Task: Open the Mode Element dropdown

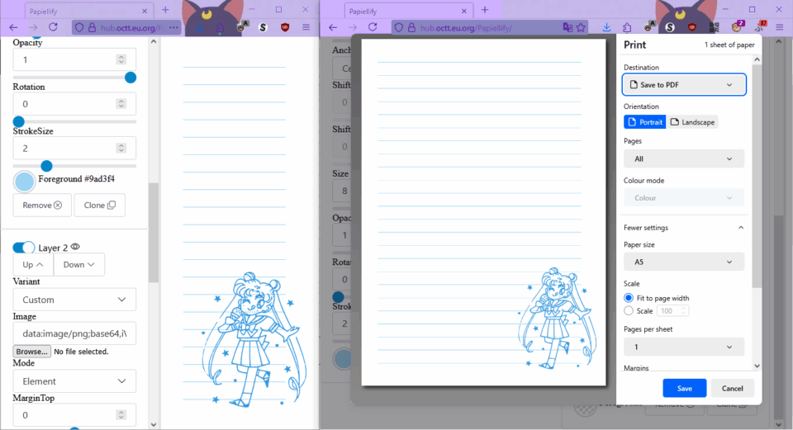Action: [x=74, y=381]
